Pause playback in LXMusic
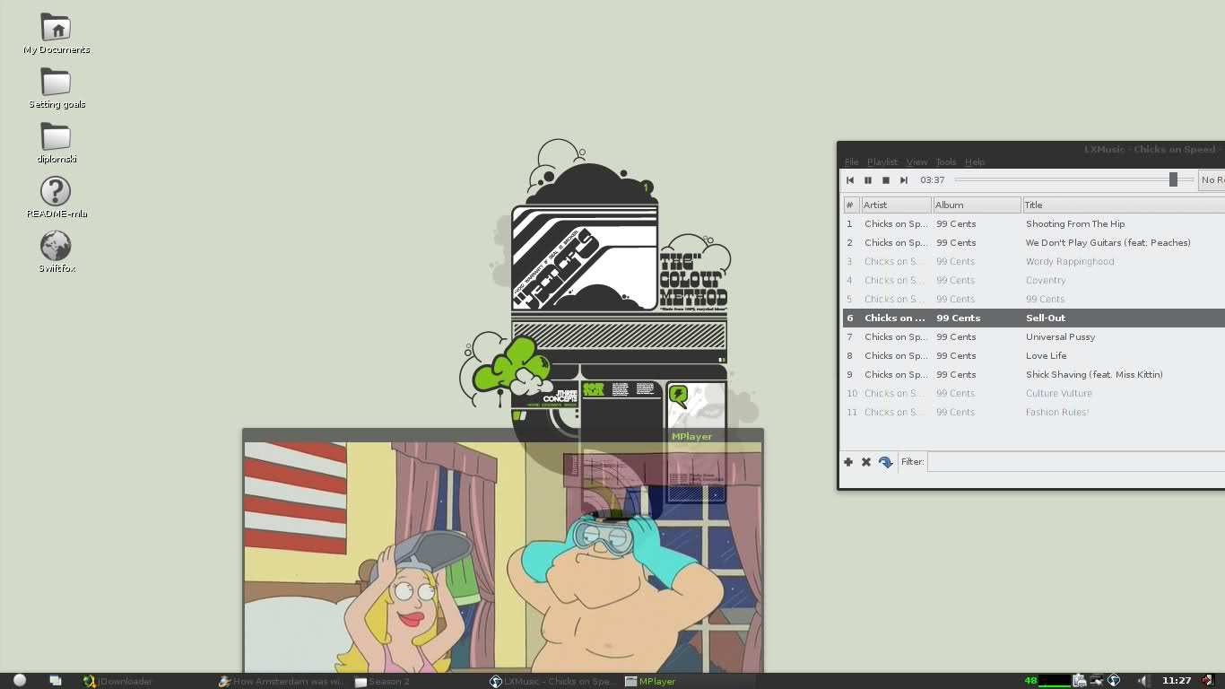1225x689 pixels. coord(868,180)
